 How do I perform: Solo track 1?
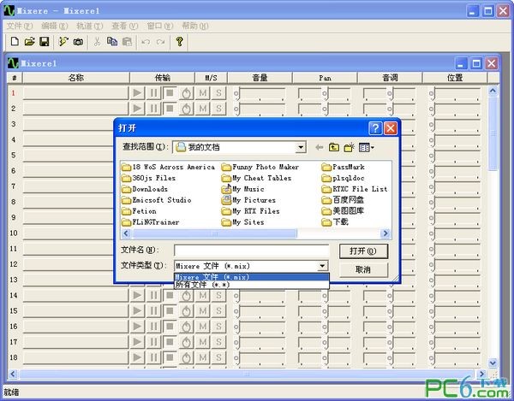[x=218, y=93]
